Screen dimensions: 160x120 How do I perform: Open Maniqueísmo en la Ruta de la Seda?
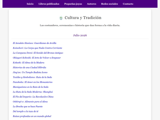pos(31,87)
